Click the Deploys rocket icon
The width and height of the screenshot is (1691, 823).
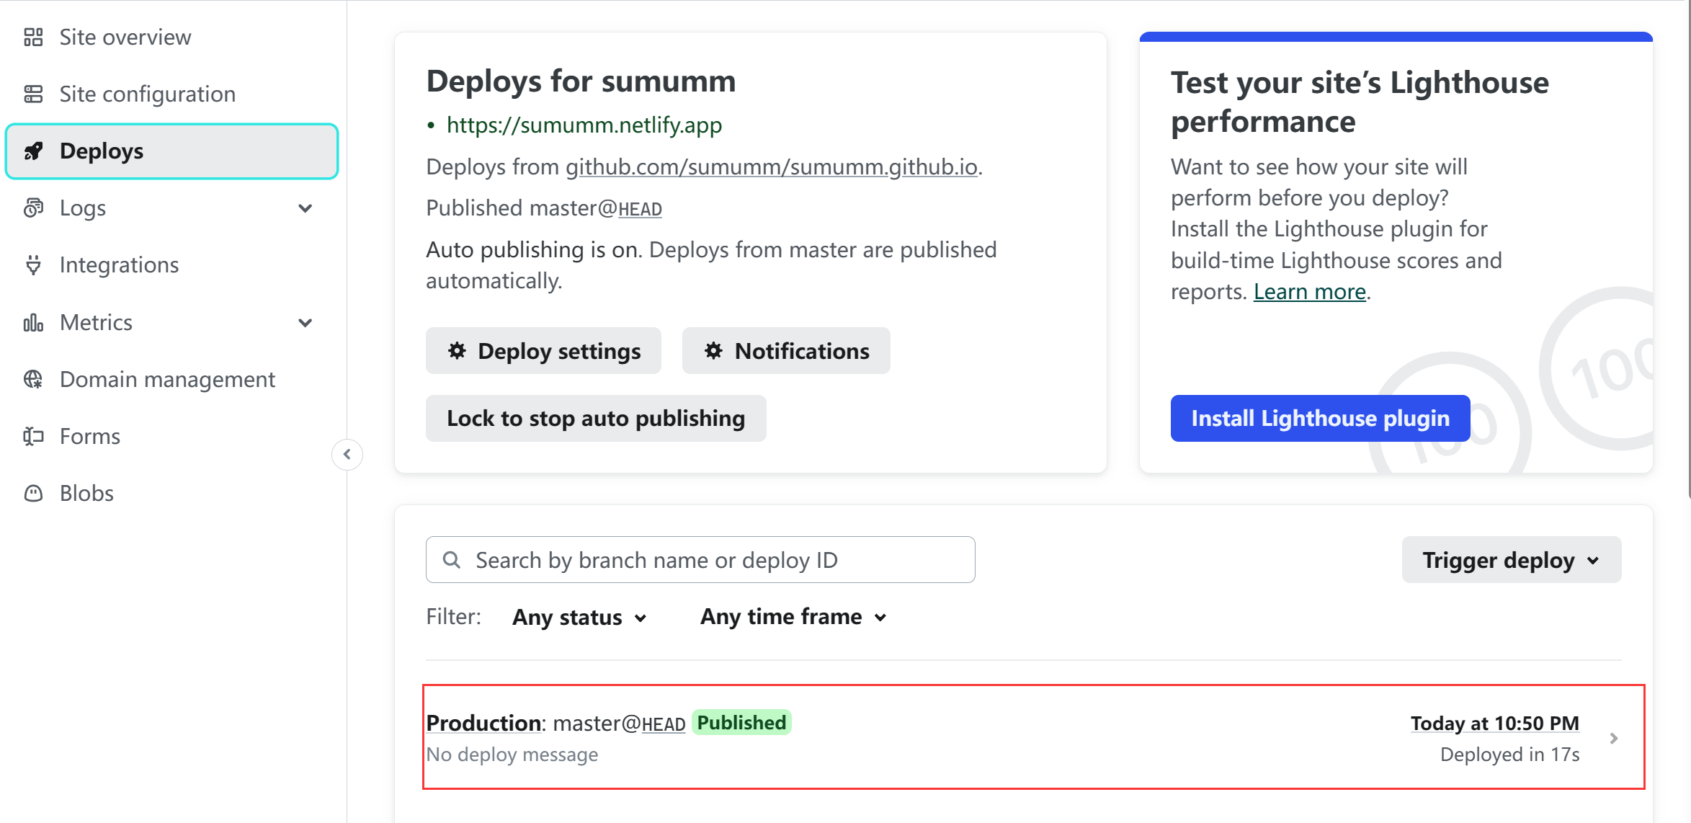33,151
